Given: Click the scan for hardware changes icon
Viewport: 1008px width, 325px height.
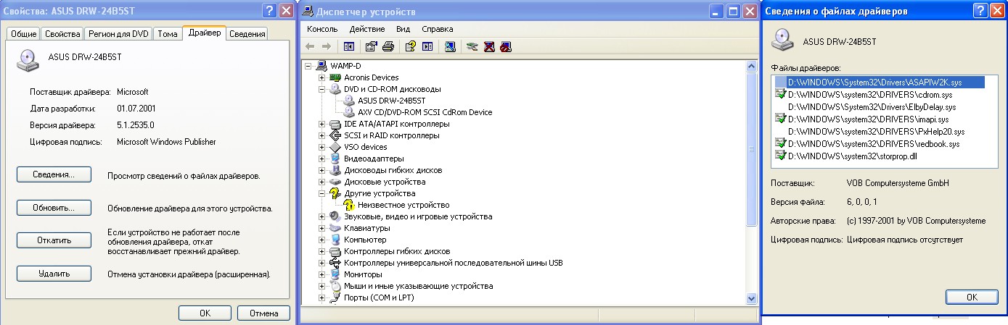Looking at the screenshot, I should [x=450, y=47].
